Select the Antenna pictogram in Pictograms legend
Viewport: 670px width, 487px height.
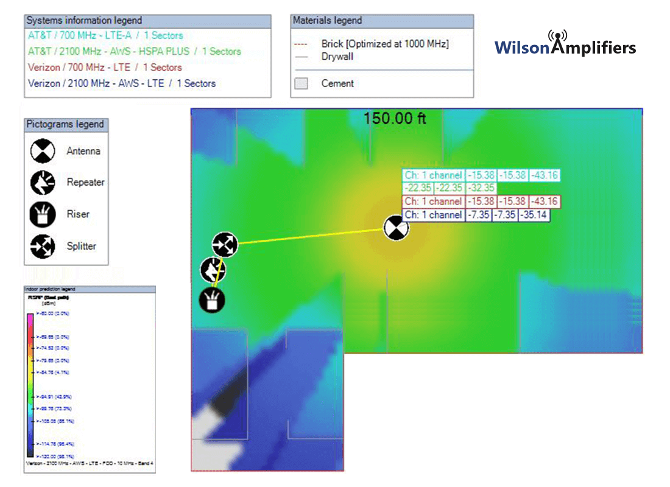point(42,151)
